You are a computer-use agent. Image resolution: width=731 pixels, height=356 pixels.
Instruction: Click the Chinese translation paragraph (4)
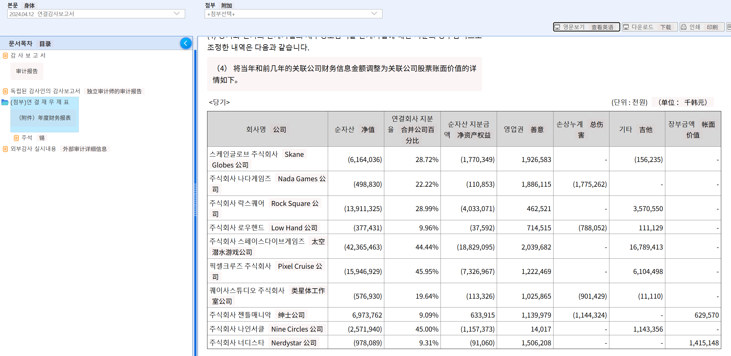point(345,74)
